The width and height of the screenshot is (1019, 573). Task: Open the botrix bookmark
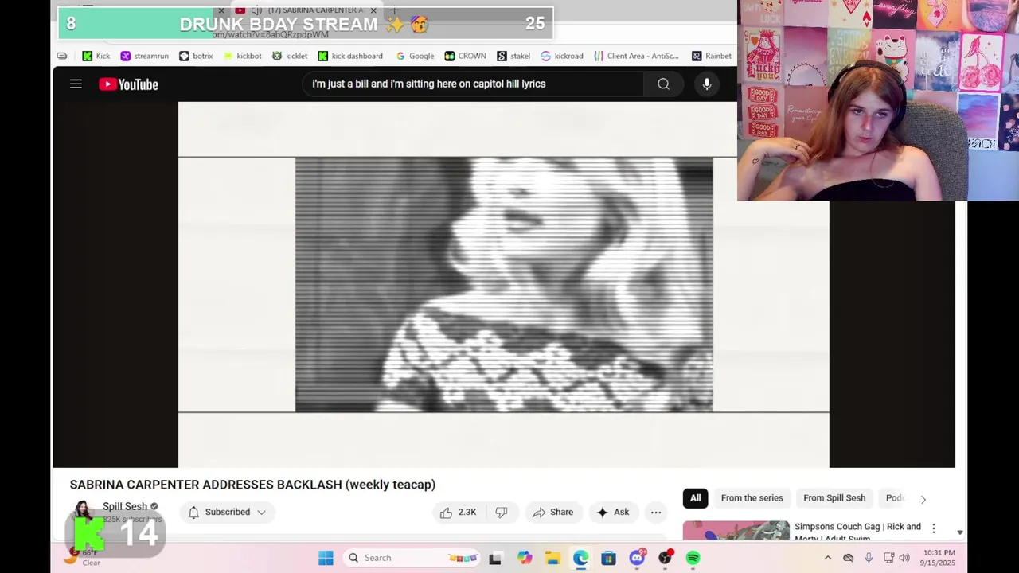pyautogui.click(x=196, y=56)
